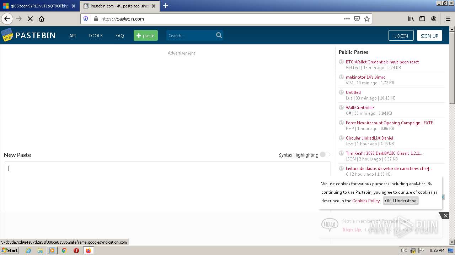The width and height of the screenshot is (455, 255).
Task: Open Tim Keal's 2023 DarkBASIC paste
Action: (384, 153)
